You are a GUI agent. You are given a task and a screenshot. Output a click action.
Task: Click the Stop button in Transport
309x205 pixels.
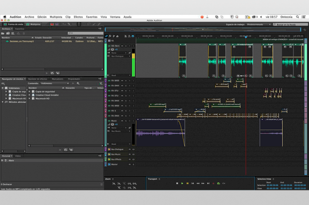[x=177, y=183]
